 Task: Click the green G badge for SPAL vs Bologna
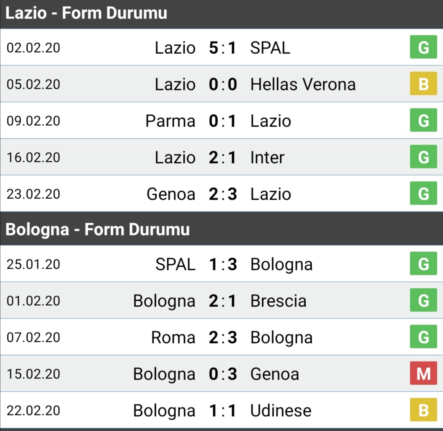point(423,263)
